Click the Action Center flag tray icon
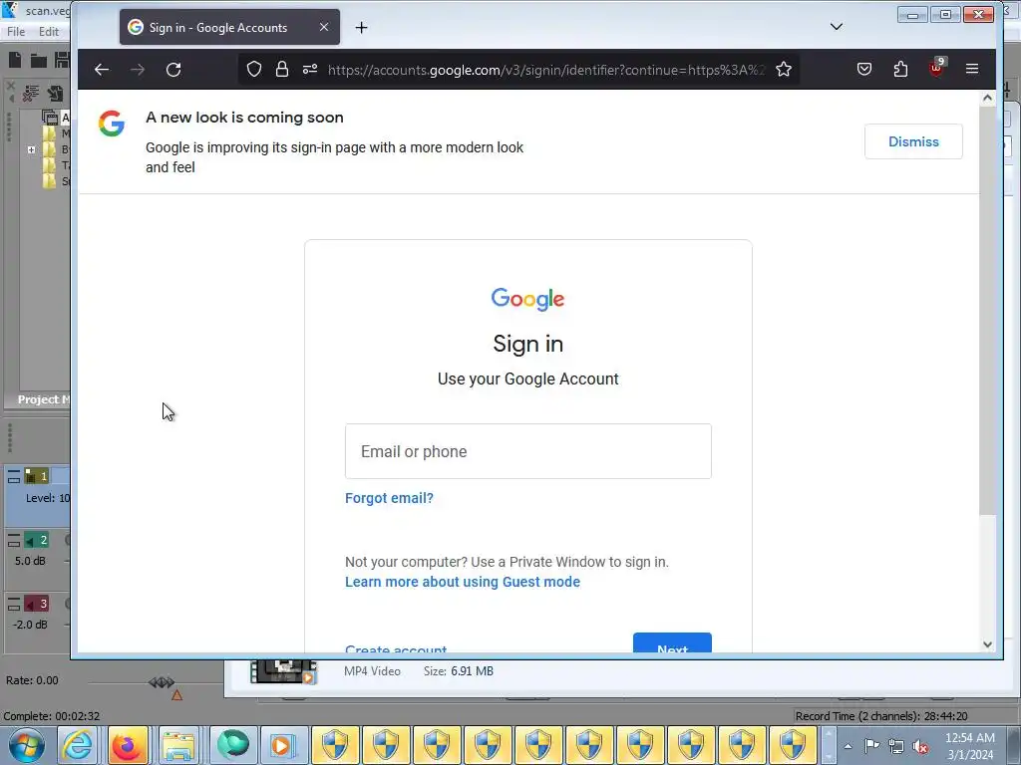Viewport: 1021px width, 765px height. [x=871, y=746]
